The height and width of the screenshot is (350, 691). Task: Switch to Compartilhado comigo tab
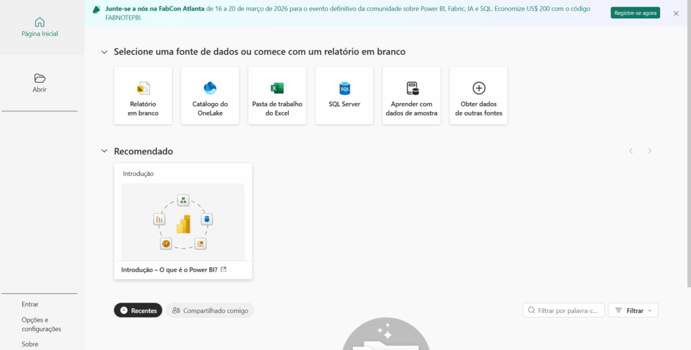210,310
